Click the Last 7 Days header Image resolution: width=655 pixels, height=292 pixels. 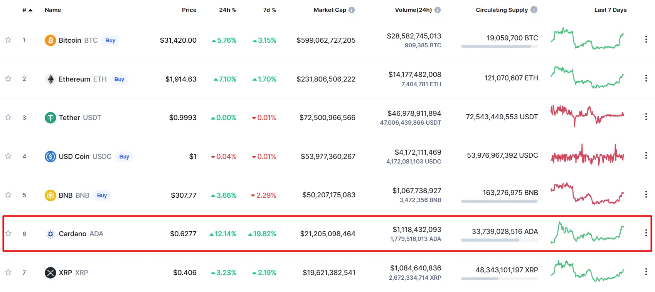pos(610,10)
